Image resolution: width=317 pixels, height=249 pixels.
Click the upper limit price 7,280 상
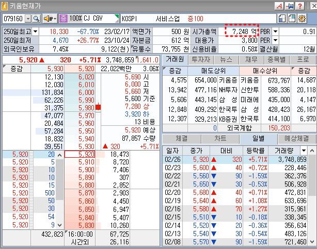point(137,106)
